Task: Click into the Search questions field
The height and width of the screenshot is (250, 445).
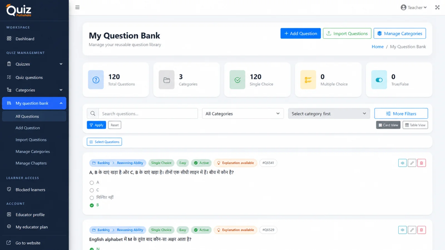Action: point(148,114)
